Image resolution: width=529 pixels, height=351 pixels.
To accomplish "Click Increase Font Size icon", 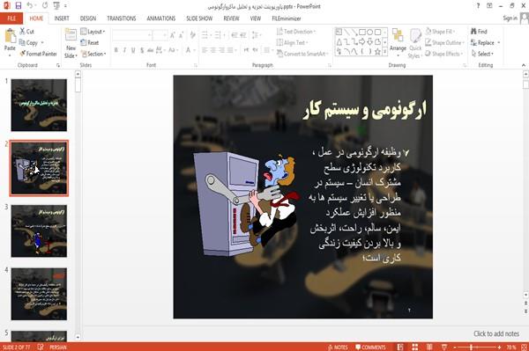I will [x=173, y=35].
